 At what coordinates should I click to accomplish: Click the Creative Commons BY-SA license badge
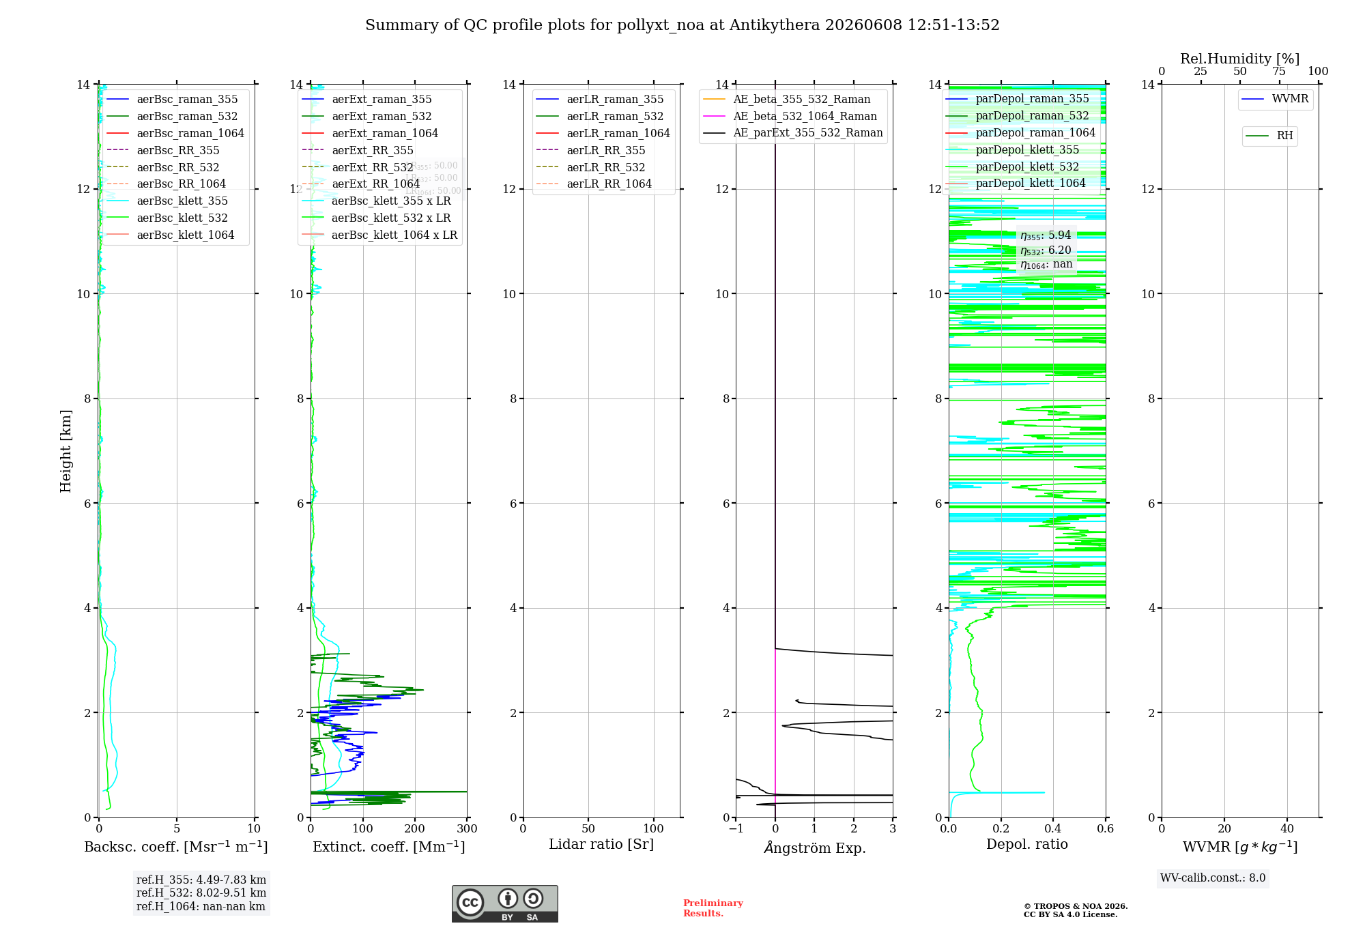tap(504, 903)
